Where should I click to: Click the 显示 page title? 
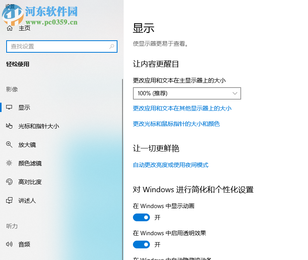pyautogui.click(x=144, y=28)
